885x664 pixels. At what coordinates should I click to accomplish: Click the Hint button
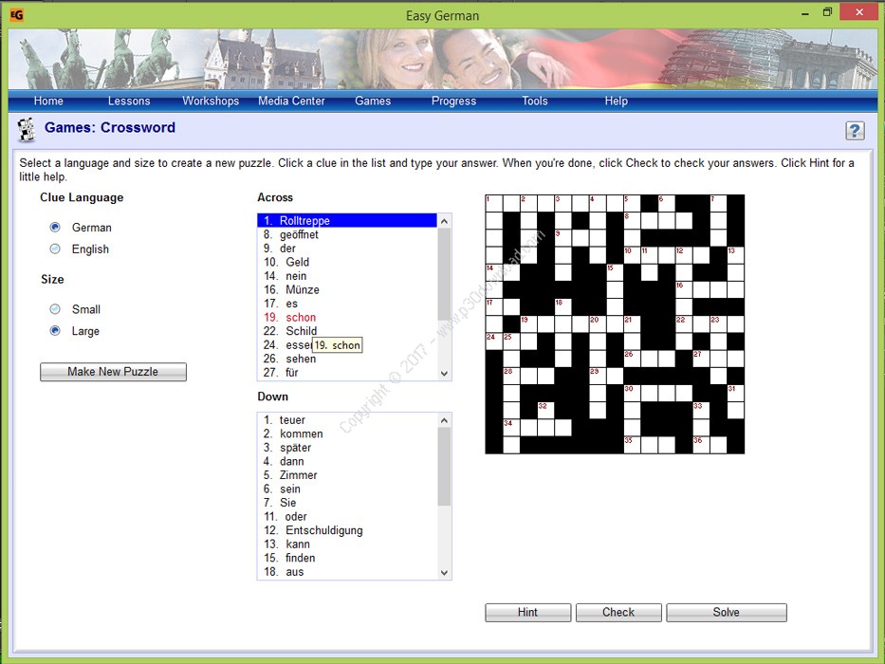[x=527, y=613]
